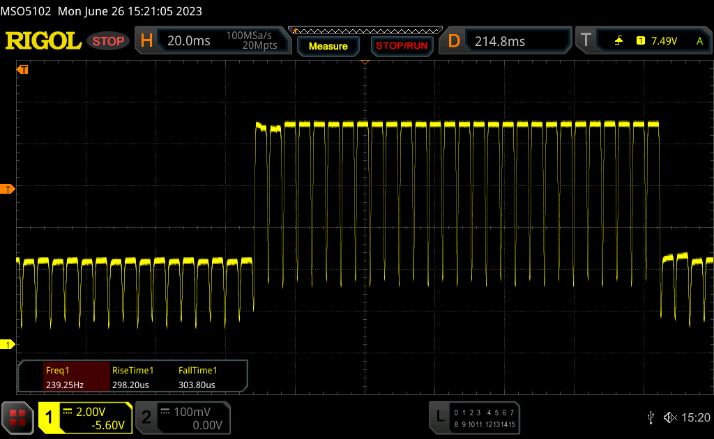This screenshot has height=439, width=714.
Task: Select the 7.49V trigger level value
Action: point(664,41)
